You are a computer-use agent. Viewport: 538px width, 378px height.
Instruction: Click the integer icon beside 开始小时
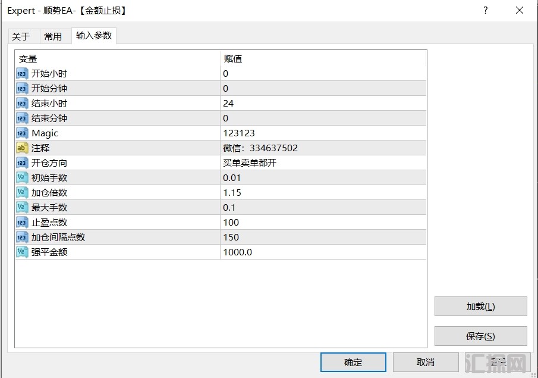pyautogui.click(x=22, y=74)
